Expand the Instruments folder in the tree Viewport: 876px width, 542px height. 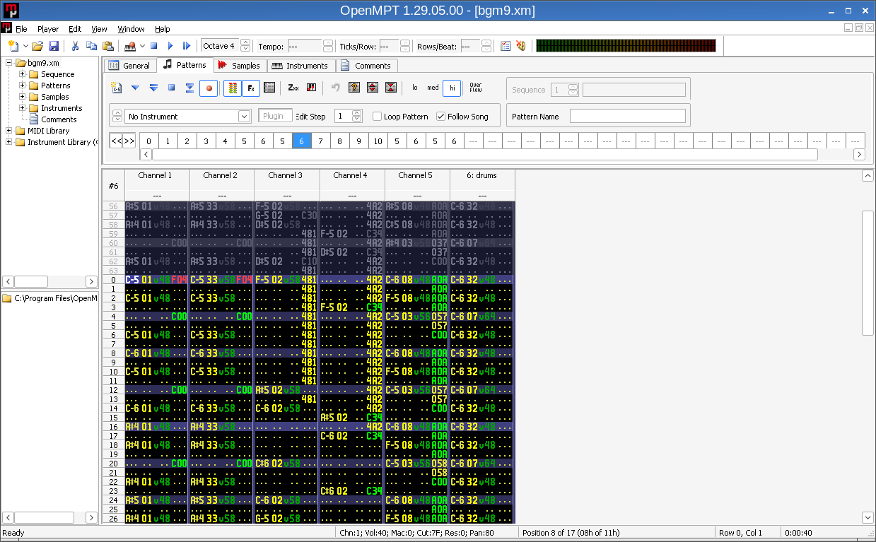(23, 108)
